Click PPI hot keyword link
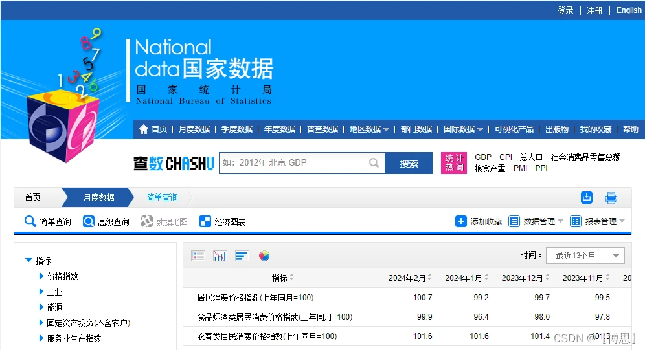This screenshot has width=645, height=350. [541, 168]
